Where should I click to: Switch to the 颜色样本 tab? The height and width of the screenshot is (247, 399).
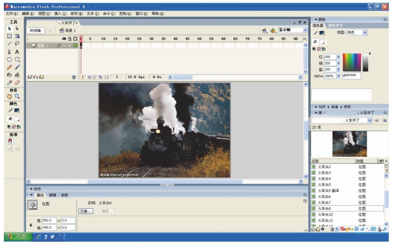[x=335, y=25]
